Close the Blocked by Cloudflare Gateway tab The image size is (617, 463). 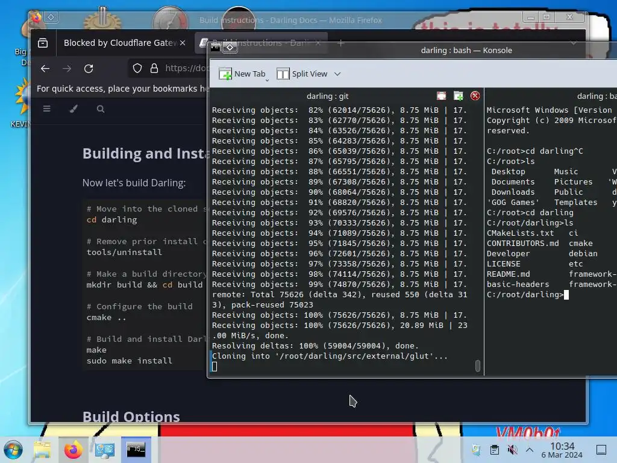click(x=183, y=43)
